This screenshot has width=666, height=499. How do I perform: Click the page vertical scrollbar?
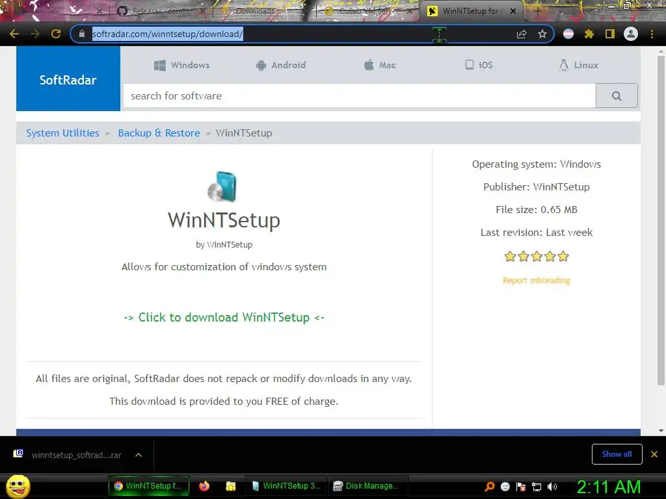point(661,221)
